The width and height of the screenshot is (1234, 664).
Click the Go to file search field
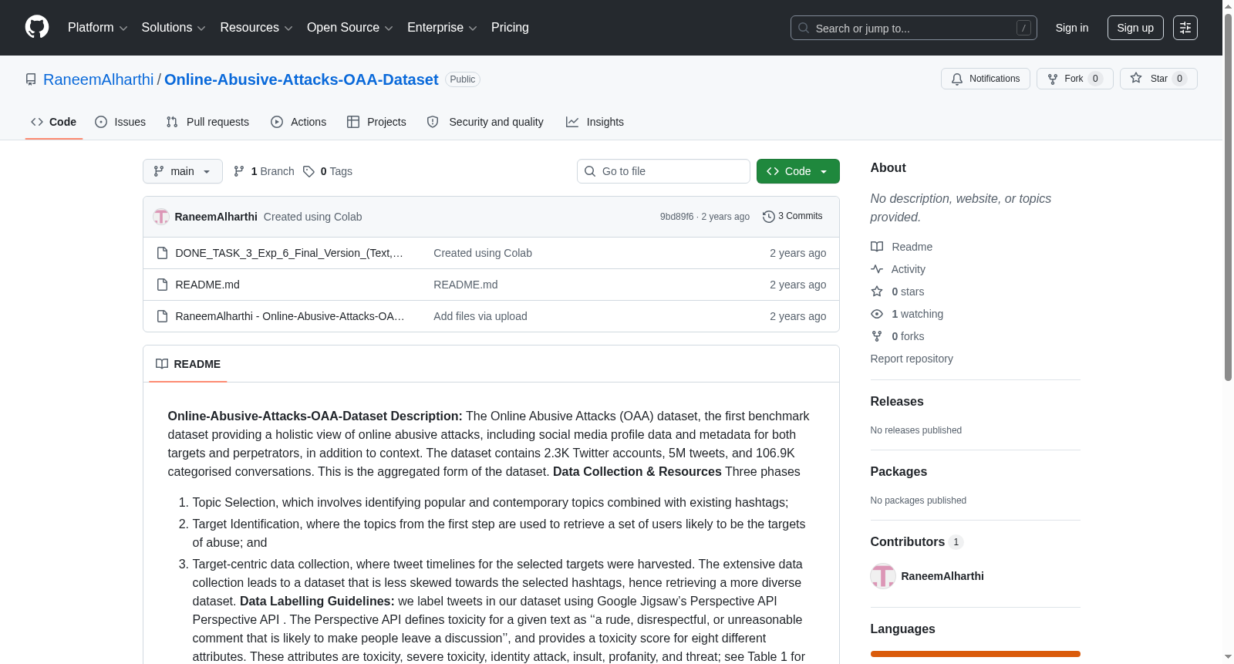[663, 171]
